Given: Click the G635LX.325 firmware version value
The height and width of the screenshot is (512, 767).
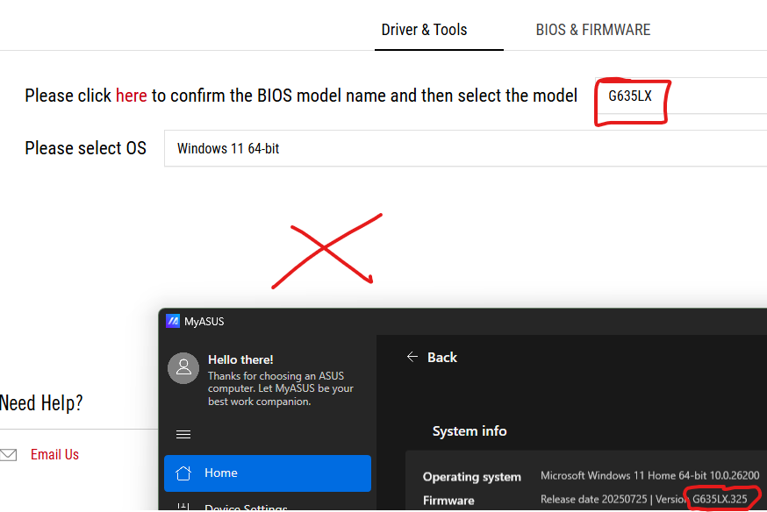Looking at the screenshot, I should coord(720,500).
